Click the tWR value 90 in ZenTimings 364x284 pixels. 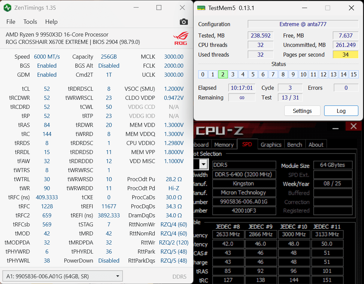tap(47, 188)
